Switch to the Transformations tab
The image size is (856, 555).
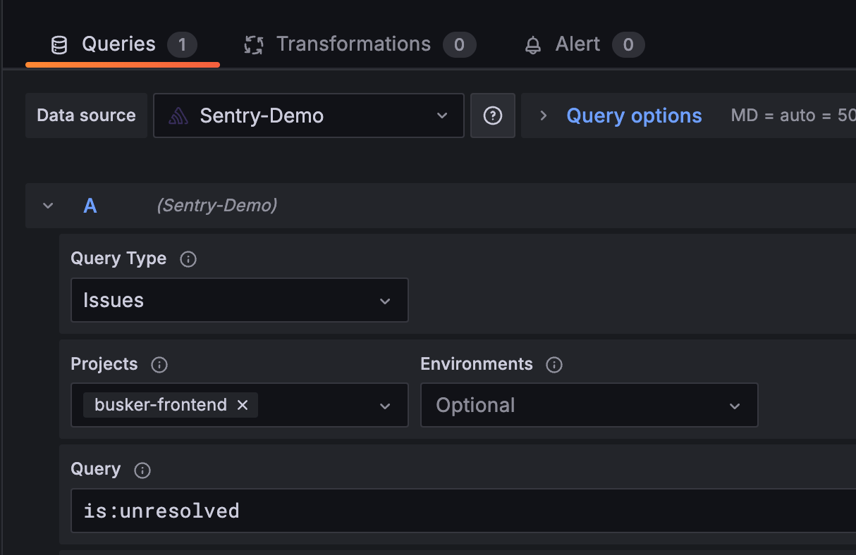360,45
